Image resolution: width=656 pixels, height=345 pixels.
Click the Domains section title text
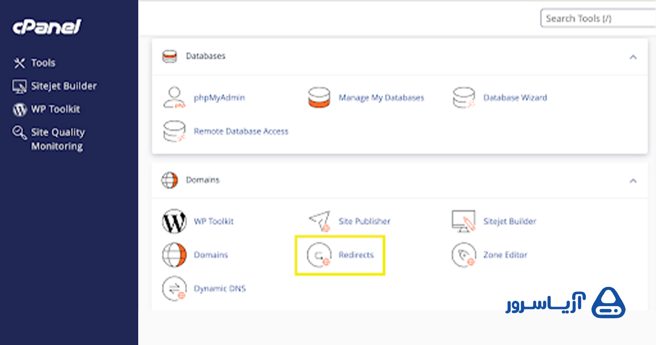[x=202, y=180]
